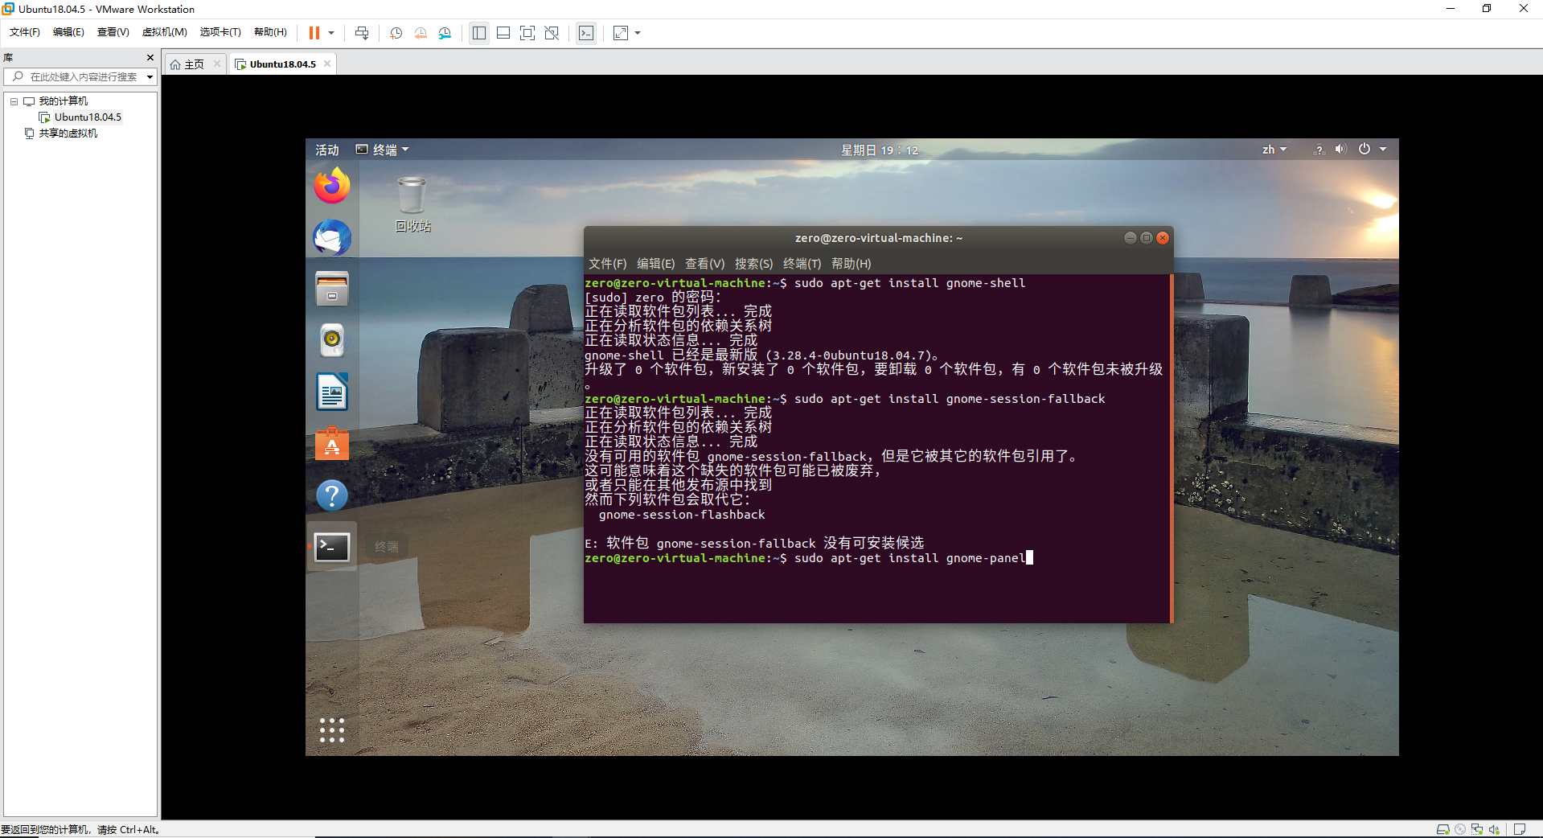1543x838 pixels.
Task: Open the clock showing 星期日 19:12
Action: (x=880, y=150)
